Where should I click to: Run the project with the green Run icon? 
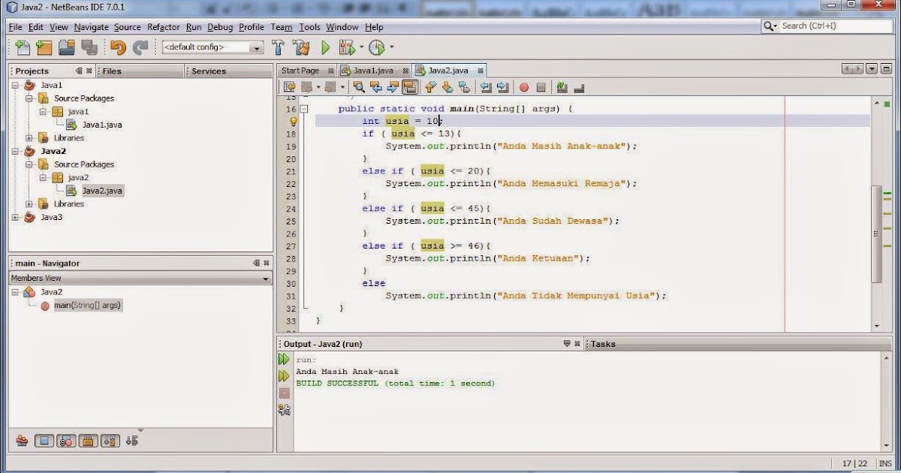coord(325,47)
